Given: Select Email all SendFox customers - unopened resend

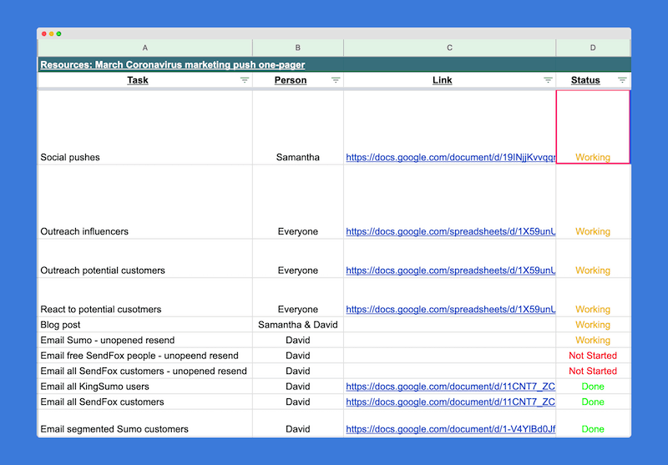Looking at the screenshot, I should click(144, 371).
